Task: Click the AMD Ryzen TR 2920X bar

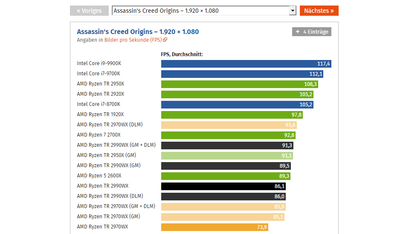Action: coord(237,94)
